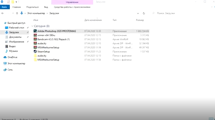Screen dimensions: 215x120
Task: Open quick access toolbar customize dropdown
Action: [16, 2]
